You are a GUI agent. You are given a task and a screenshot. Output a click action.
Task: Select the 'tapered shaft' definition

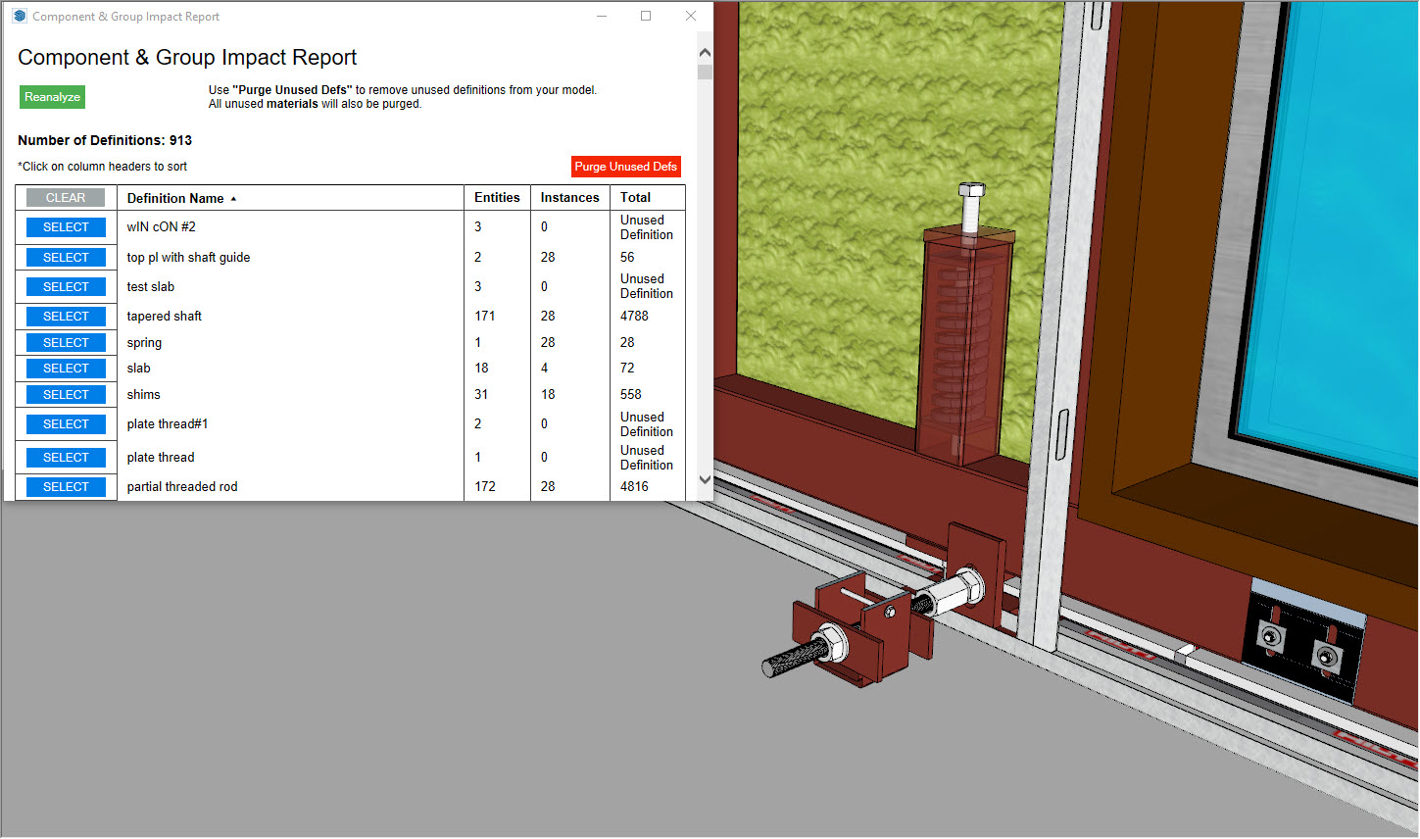[66, 317]
